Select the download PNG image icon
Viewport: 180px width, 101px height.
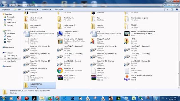[x=26, y=41]
